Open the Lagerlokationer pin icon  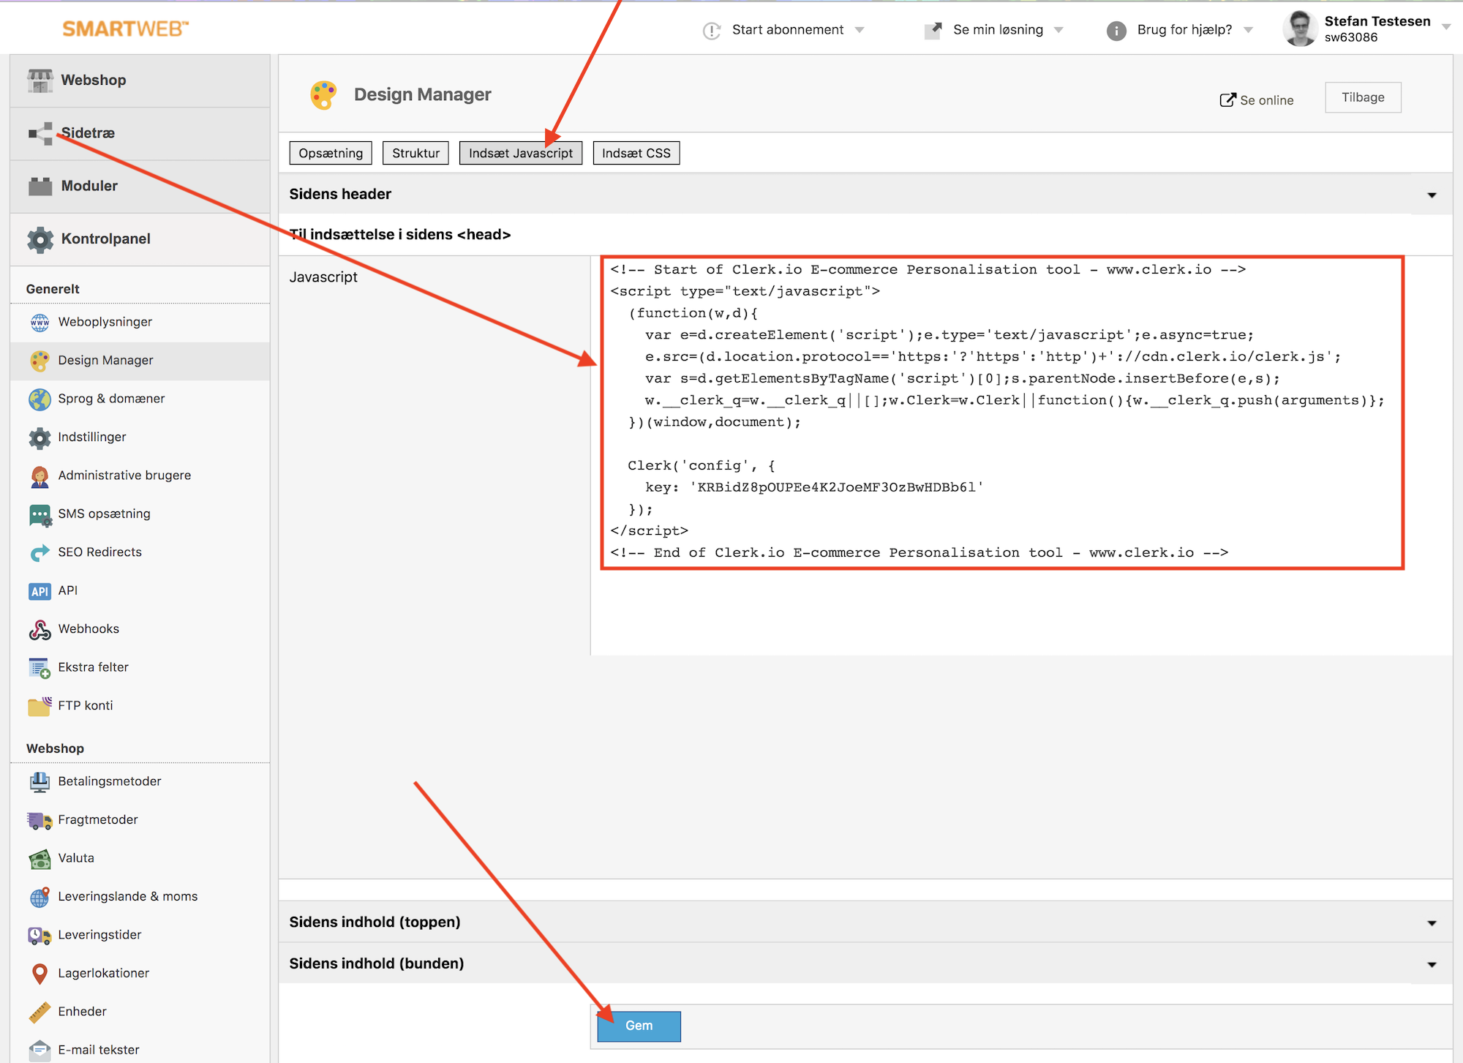(39, 973)
